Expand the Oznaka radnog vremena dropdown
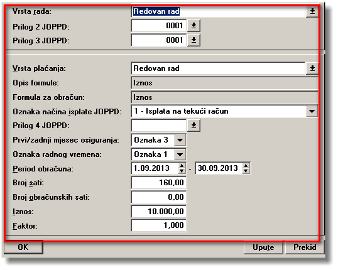Image resolution: width=338 pixels, height=270 pixels. pos(180,154)
